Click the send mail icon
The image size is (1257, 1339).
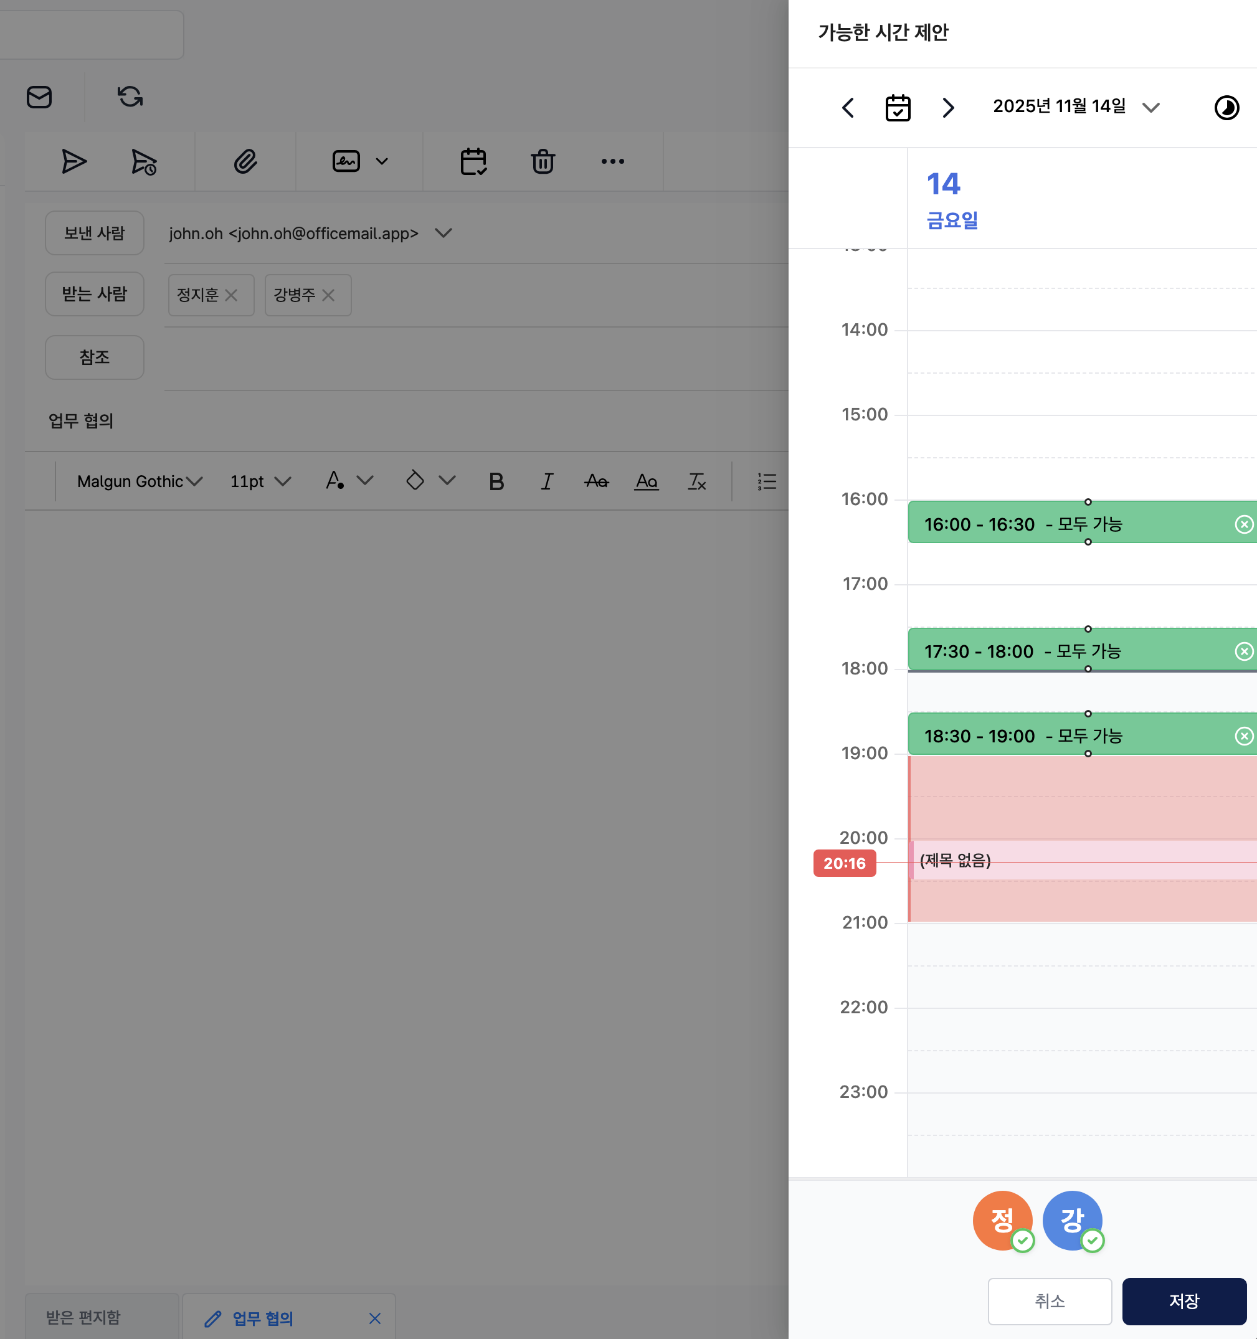pos(74,162)
